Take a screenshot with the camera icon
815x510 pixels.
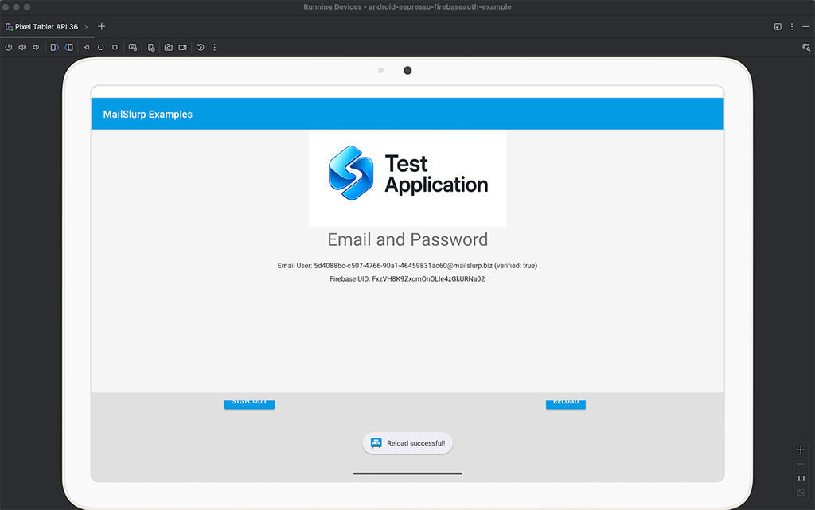pyautogui.click(x=169, y=47)
